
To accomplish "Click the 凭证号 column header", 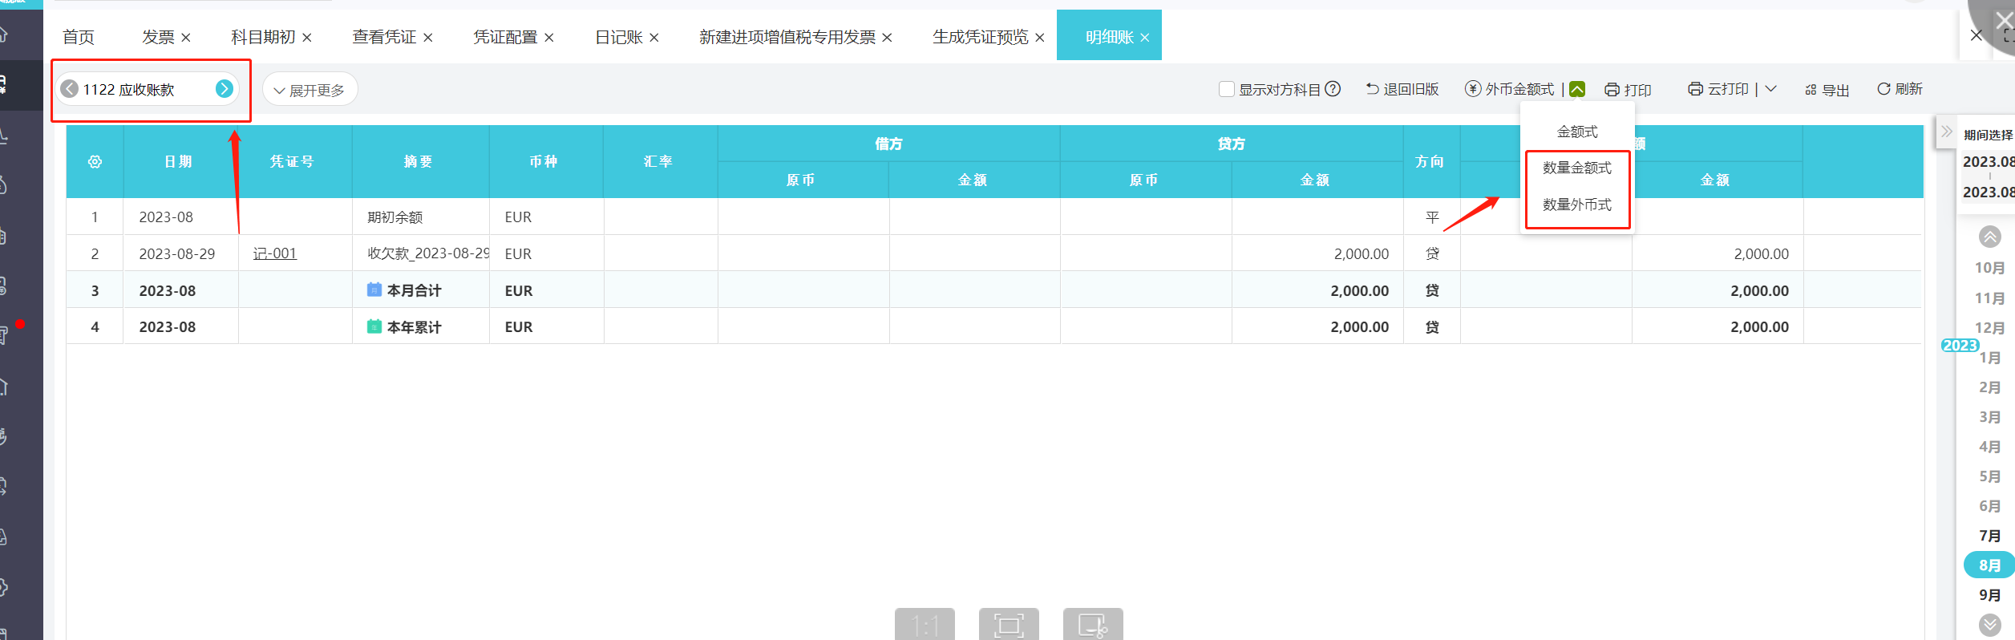I will pyautogui.click(x=295, y=162).
